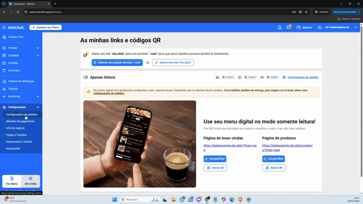Viewport: 363px width, 204px height.
Task: Toggle the sidebar collapse icon near logo
Action: pos(4,27)
